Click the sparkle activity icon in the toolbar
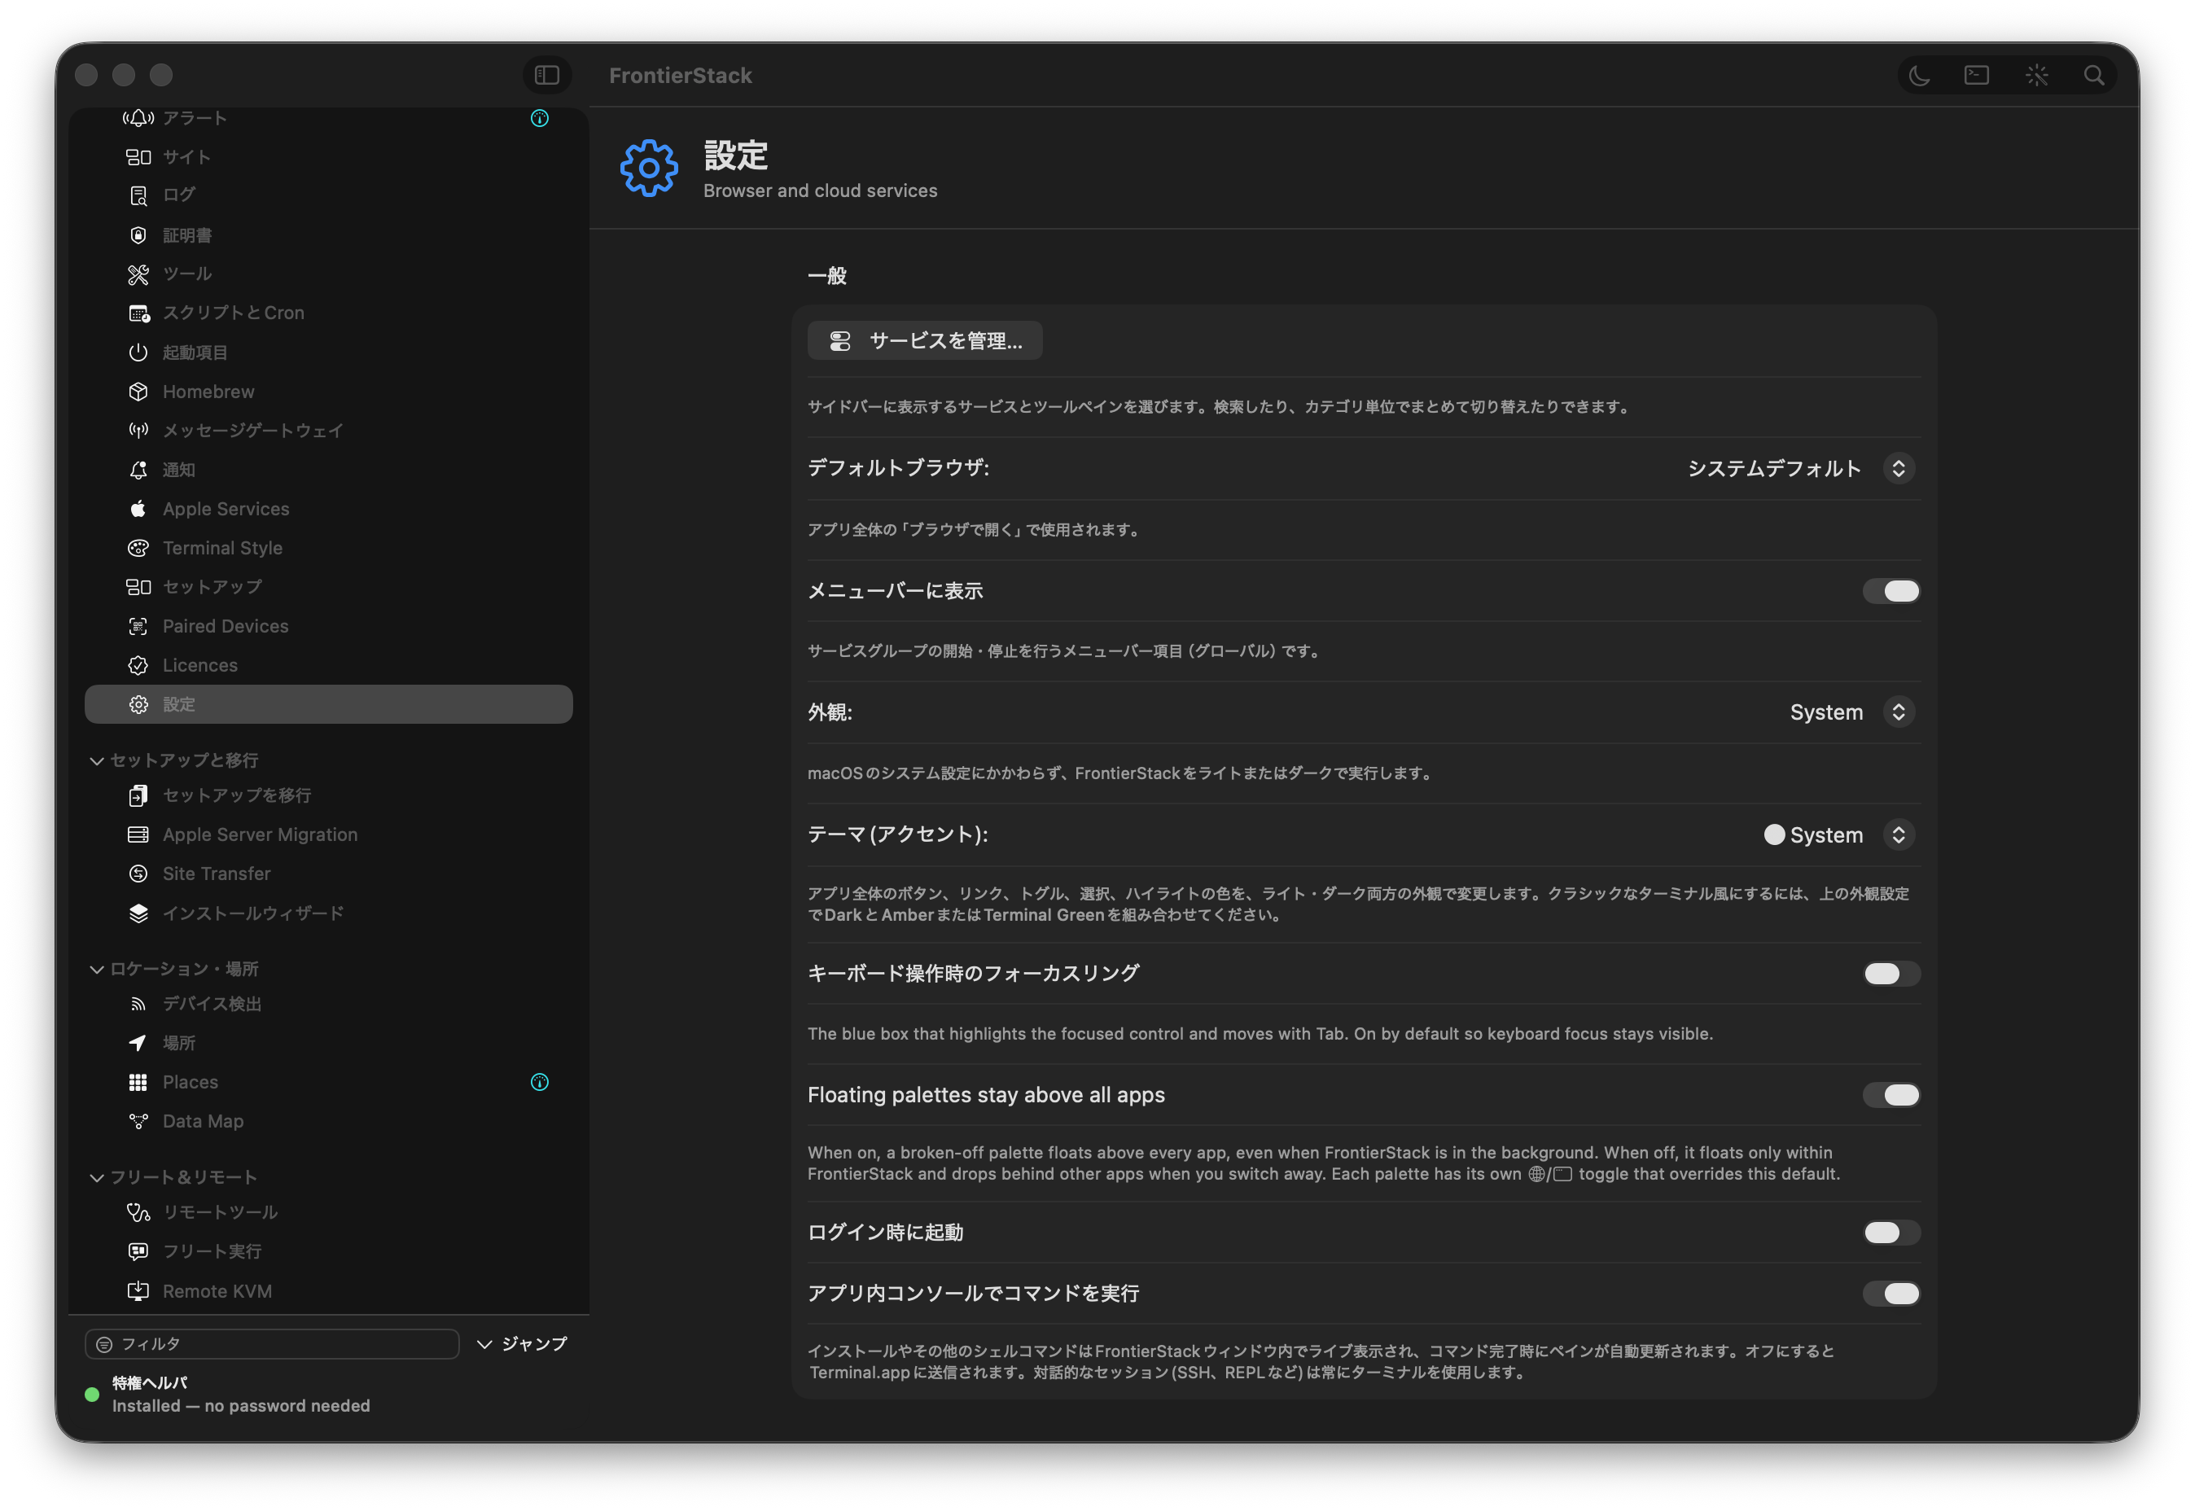The width and height of the screenshot is (2195, 1511). pos(2036,75)
